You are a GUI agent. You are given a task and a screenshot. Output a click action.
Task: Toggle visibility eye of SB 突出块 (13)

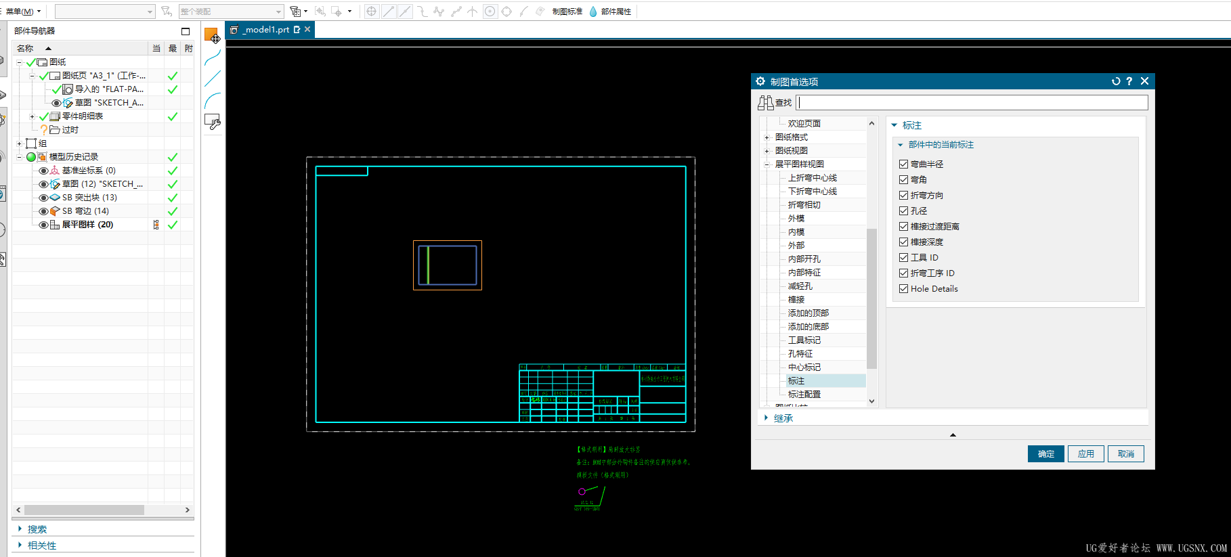tap(43, 198)
